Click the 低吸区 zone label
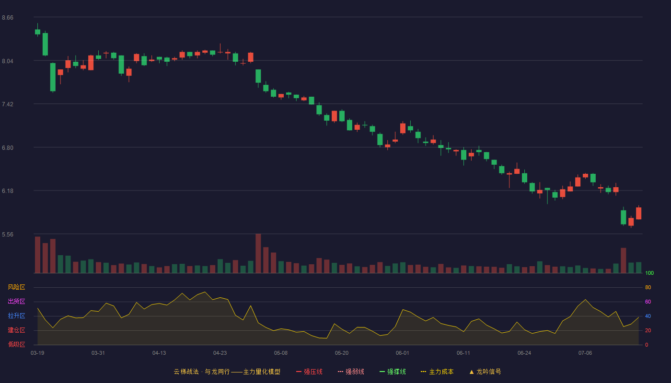Viewport: 671px width, 383px height. (x=16, y=344)
